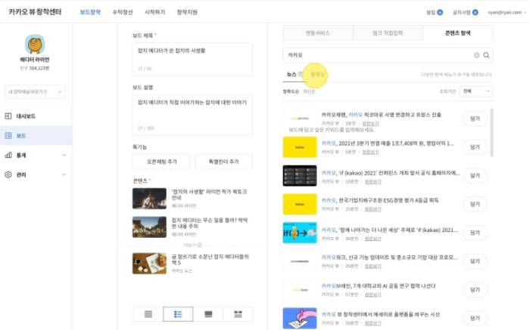The width and height of the screenshot is (529, 330).
Task: Select the 콘텐츠 탐색 tab
Action: click(458, 33)
